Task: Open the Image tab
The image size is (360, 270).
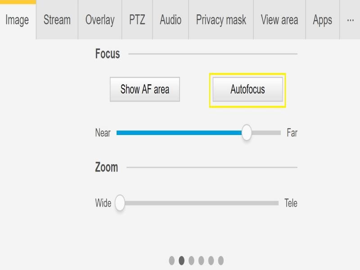Action: tap(18, 20)
